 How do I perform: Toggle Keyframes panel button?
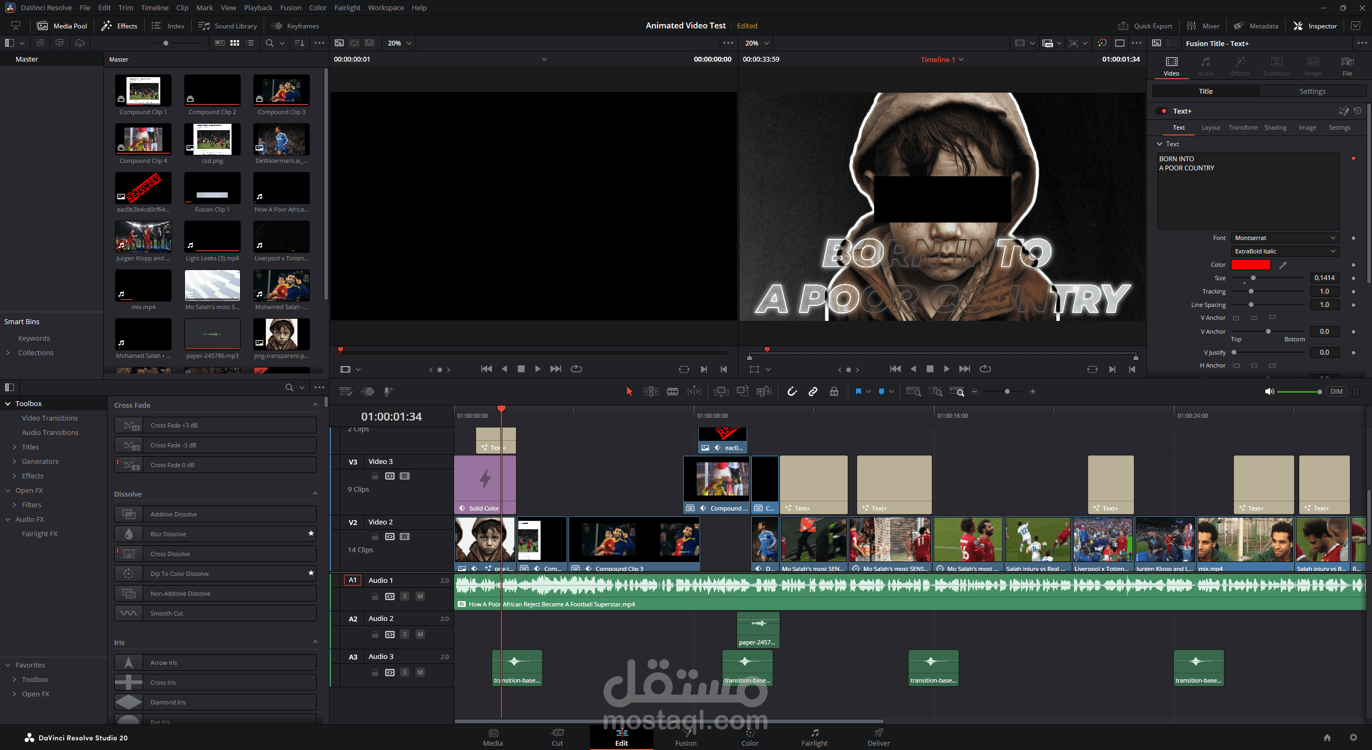(x=295, y=26)
